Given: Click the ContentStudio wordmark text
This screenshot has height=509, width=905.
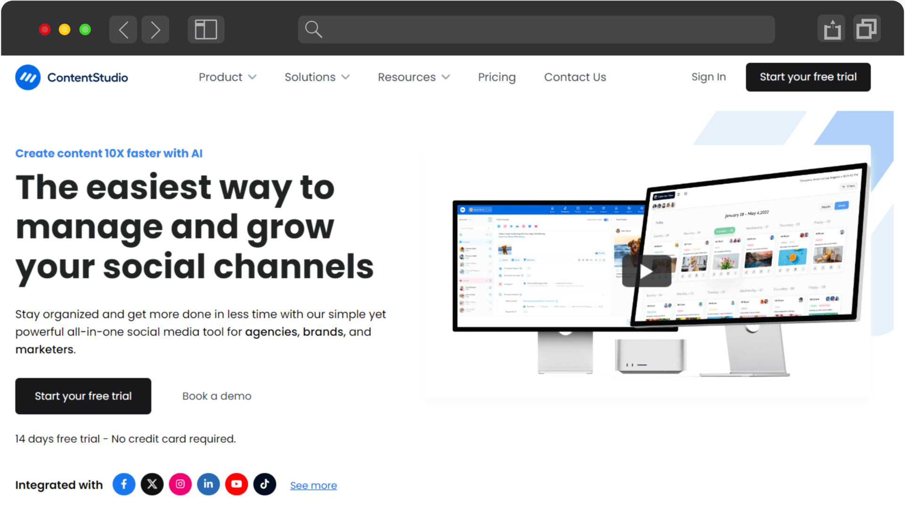Looking at the screenshot, I should 88,78.
